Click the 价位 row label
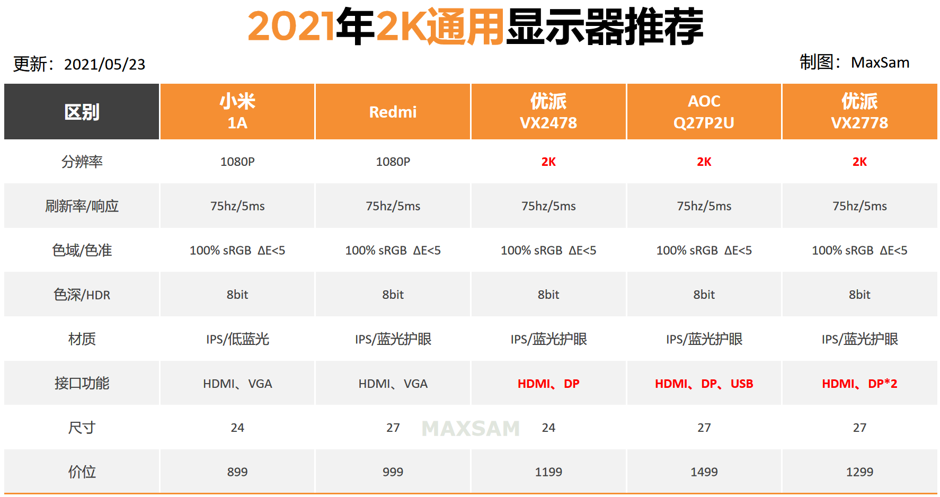The image size is (940, 497). click(x=82, y=472)
